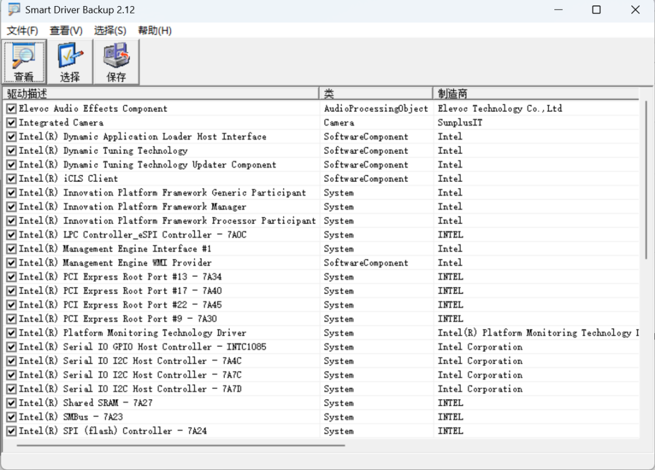Open the 帮助(H) menu

click(155, 30)
